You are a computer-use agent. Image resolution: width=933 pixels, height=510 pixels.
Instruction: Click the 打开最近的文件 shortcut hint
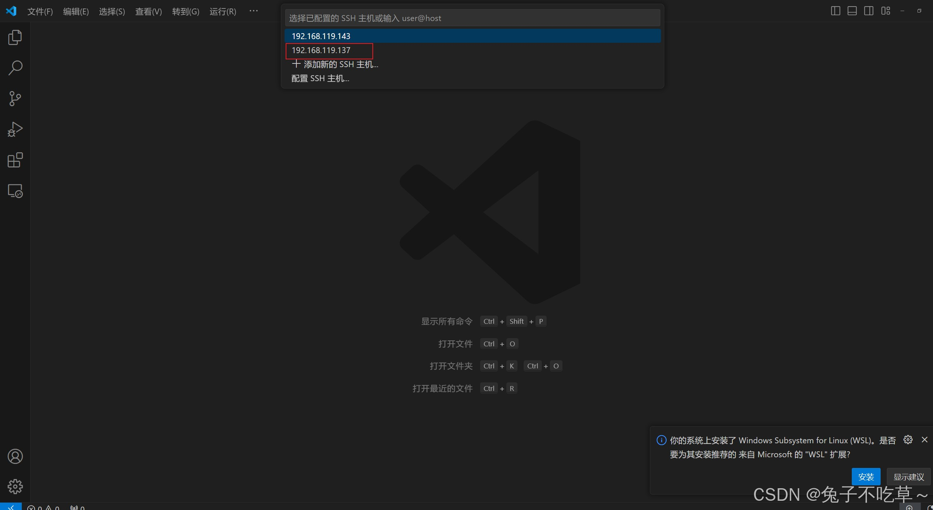pos(443,388)
